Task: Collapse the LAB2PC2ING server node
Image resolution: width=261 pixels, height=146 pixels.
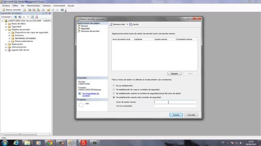Action: click(2, 21)
